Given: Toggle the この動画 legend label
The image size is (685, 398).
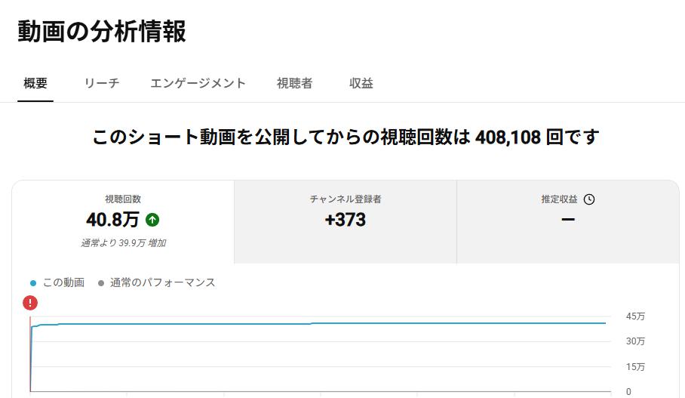Looking at the screenshot, I should tap(64, 282).
